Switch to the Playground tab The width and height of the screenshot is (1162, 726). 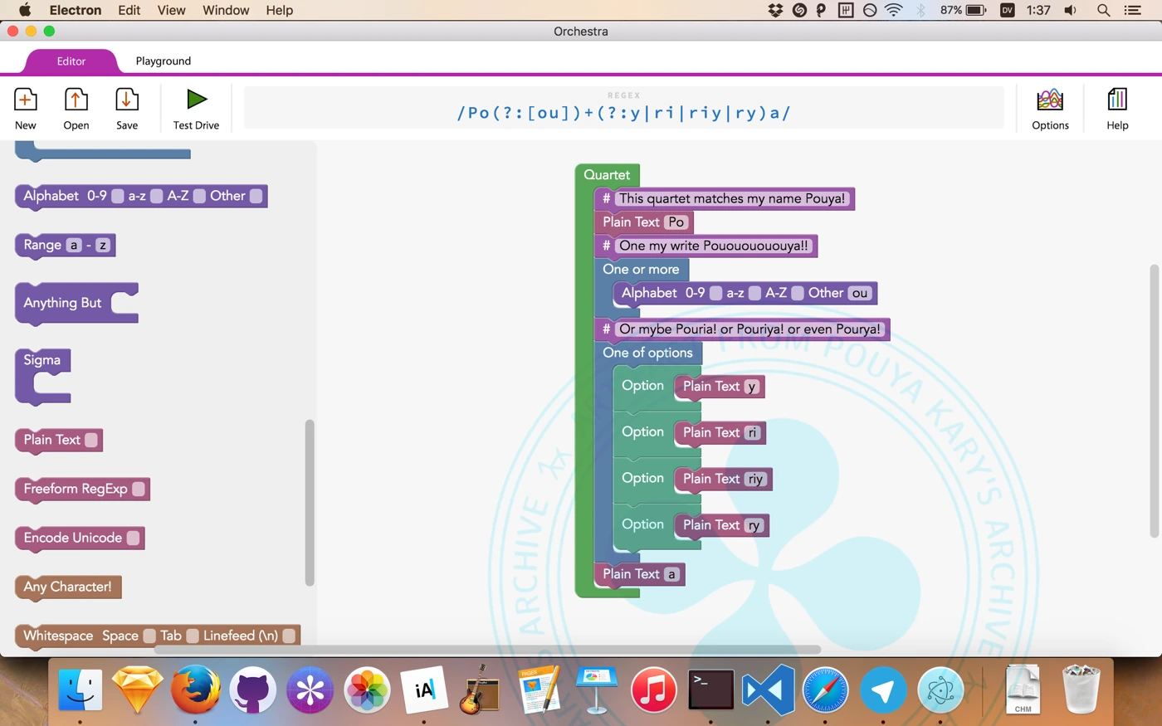[x=163, y=61]
